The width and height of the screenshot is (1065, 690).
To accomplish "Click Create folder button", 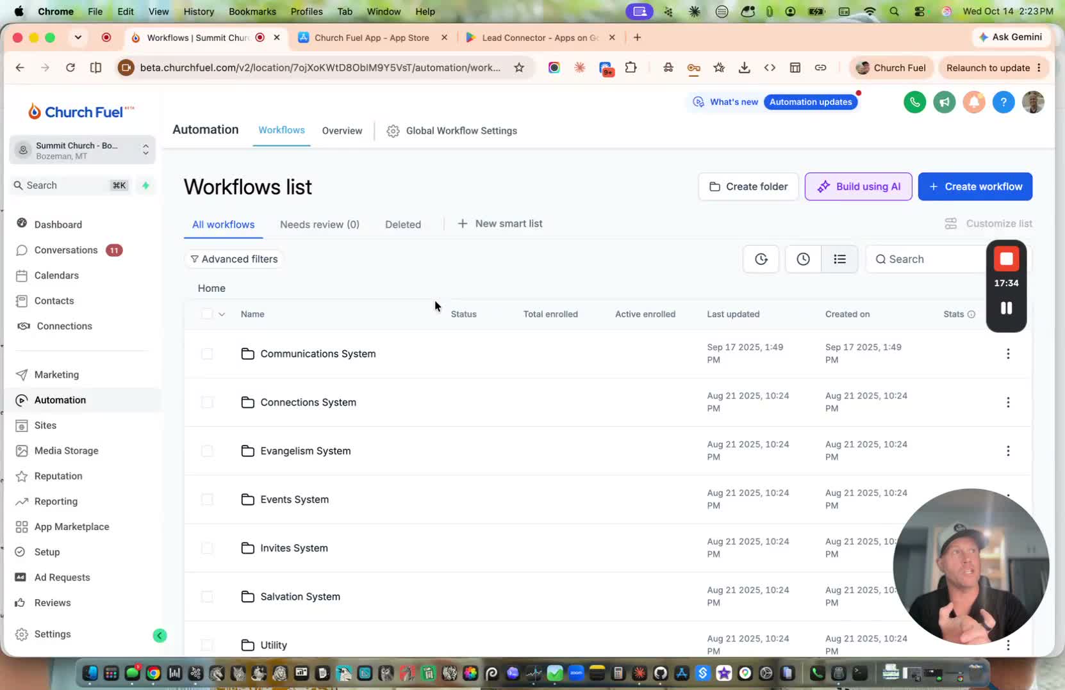I will pos(748,187).
